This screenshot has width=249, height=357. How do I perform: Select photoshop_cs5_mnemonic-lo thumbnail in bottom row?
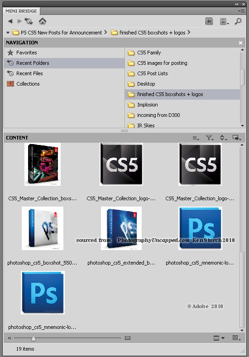click(43, 293)
